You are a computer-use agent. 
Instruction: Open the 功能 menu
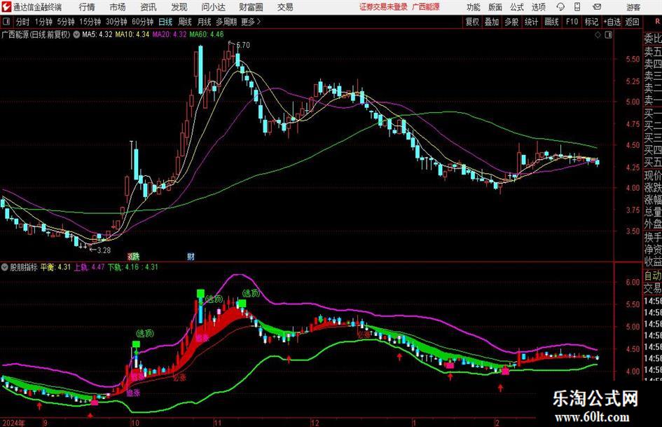click(x=474, y=7)
